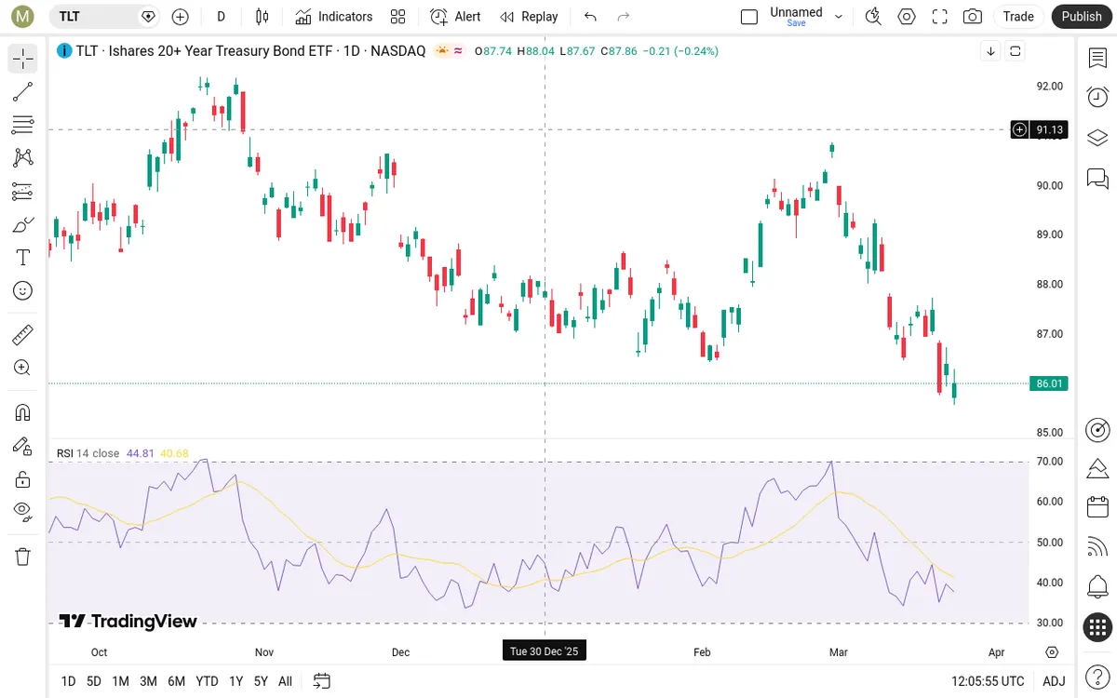This screenshot has height=698, width=1117.
Task: Toggle lock all drawings
Action: [23, 479]
